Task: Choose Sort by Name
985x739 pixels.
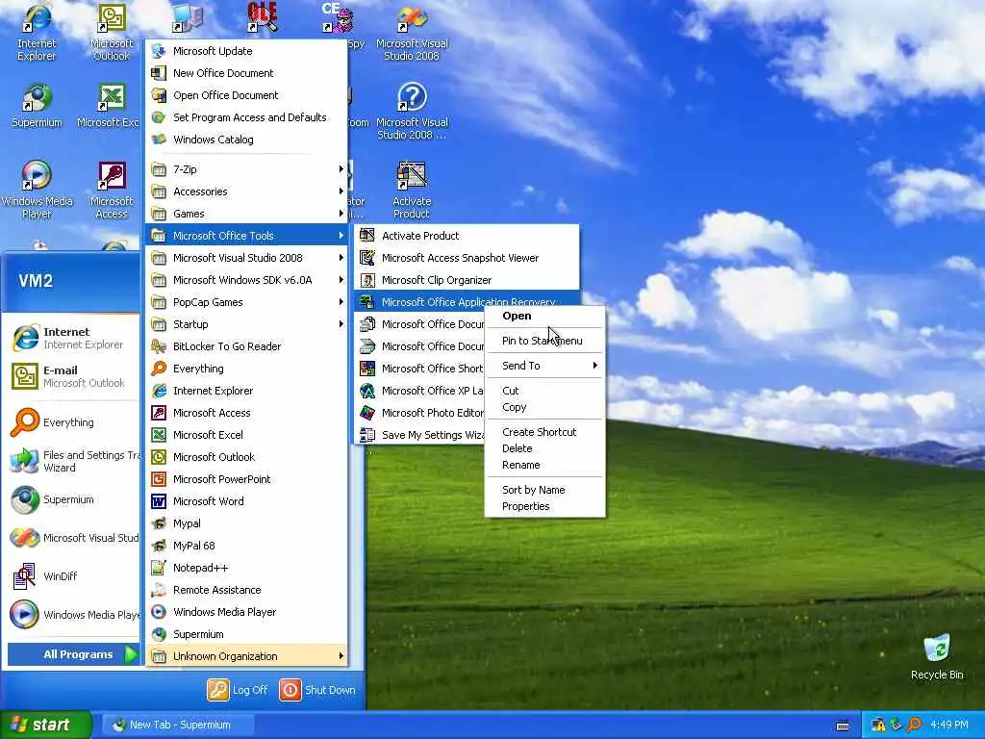Action: point(544,490)
